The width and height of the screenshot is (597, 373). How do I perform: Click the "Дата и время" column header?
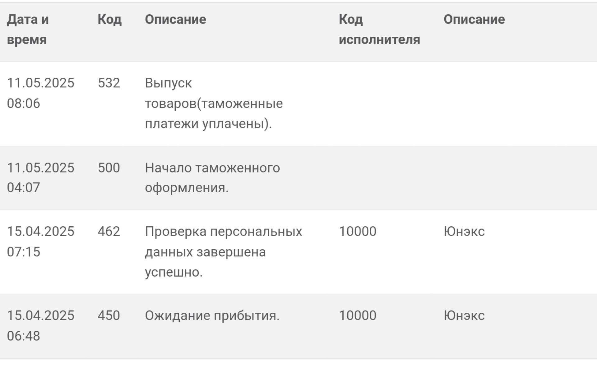pos(28,30)
